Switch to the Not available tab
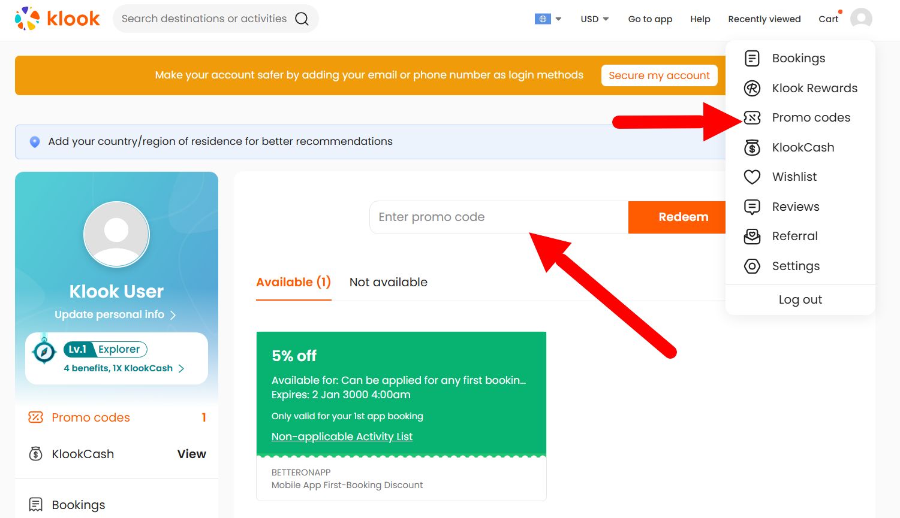Viewport: 900px width, 518px height. [x=388, y=281]
